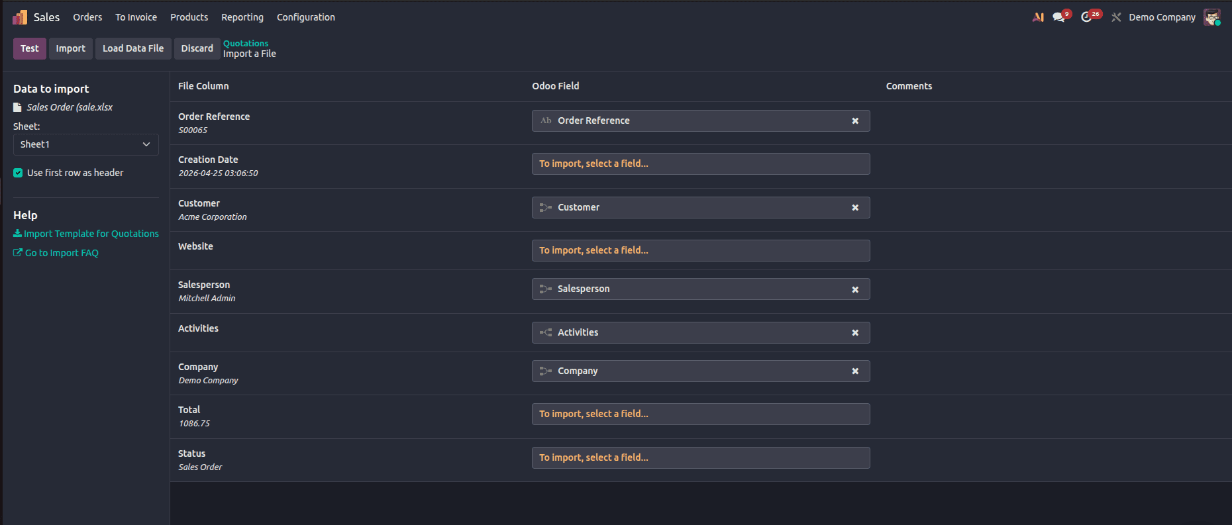Open the Salesperson Odoo field dropdown
The image size is (1232, 525).
click(701, 289)
